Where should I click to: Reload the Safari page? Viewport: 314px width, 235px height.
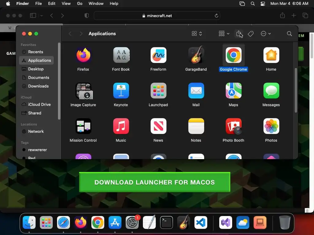(x=216, y=16)
